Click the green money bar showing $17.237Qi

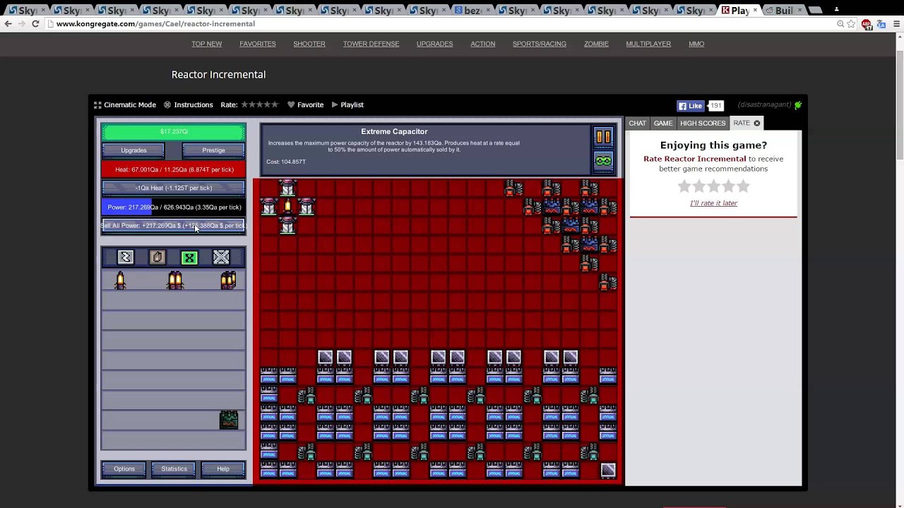(174, 132)
